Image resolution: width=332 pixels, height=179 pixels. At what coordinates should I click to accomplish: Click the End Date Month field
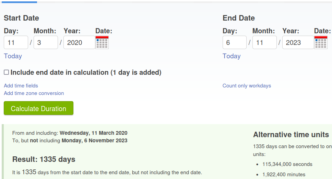point(264,42)
